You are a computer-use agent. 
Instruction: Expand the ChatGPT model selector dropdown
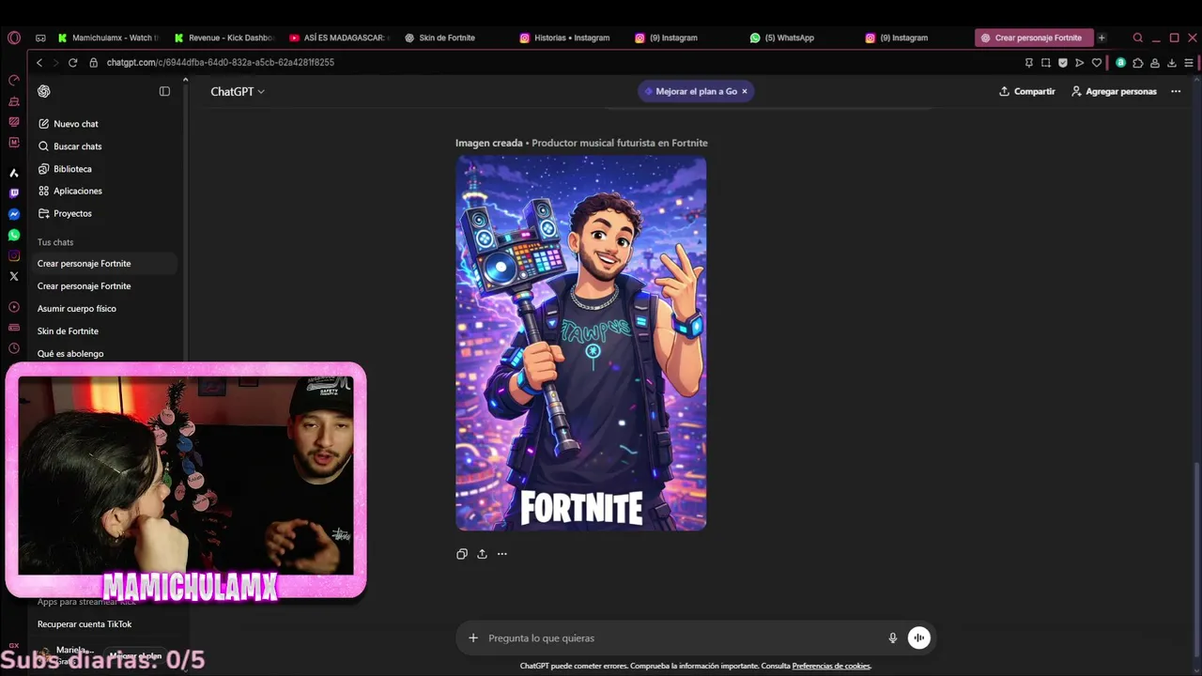click(238, 91)
